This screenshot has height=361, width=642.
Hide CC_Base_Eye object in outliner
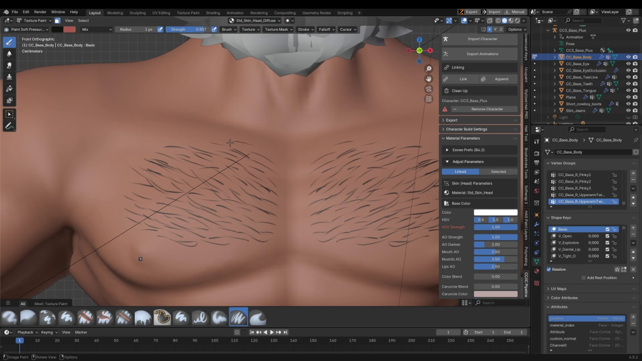coord(628,64)
